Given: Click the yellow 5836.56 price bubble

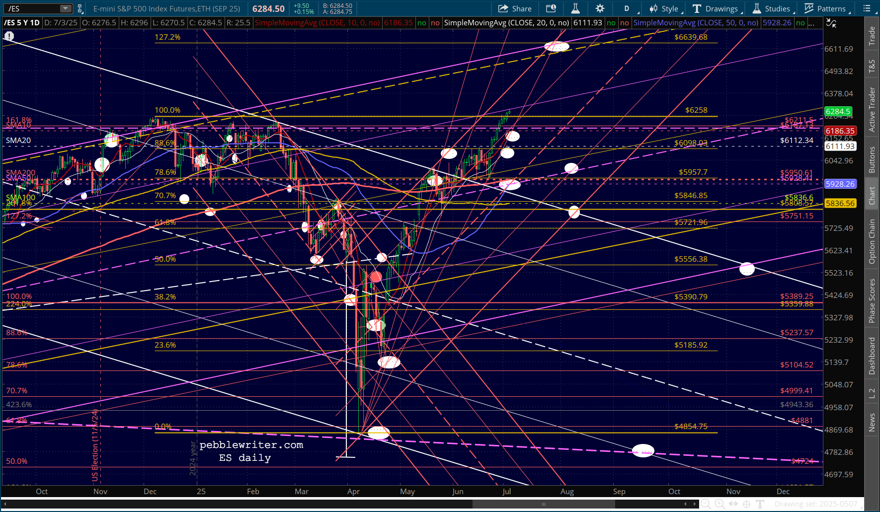Looking at the screenshot, I should pos(840,204).
